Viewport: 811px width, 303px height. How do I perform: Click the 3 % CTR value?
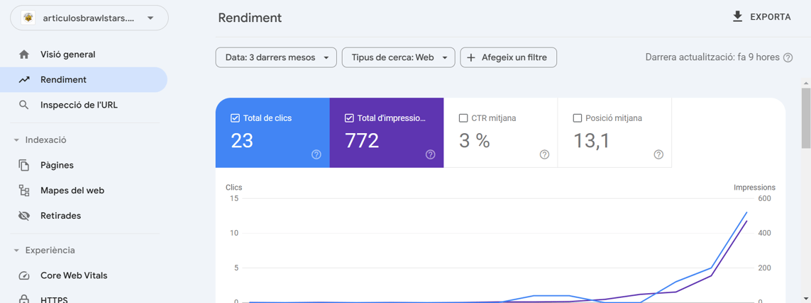tap(474, 140)
